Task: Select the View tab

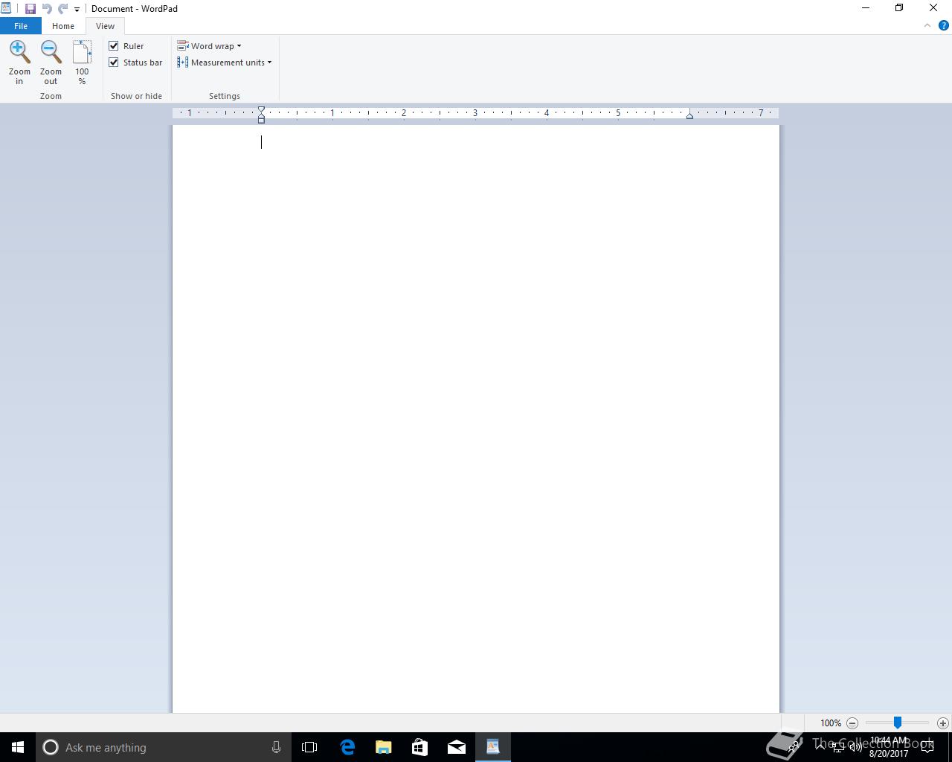Action: pyautogui.click(x=105, y=26)
